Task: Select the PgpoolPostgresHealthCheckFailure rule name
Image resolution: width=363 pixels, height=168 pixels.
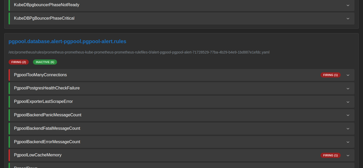Action: (47, 88)
